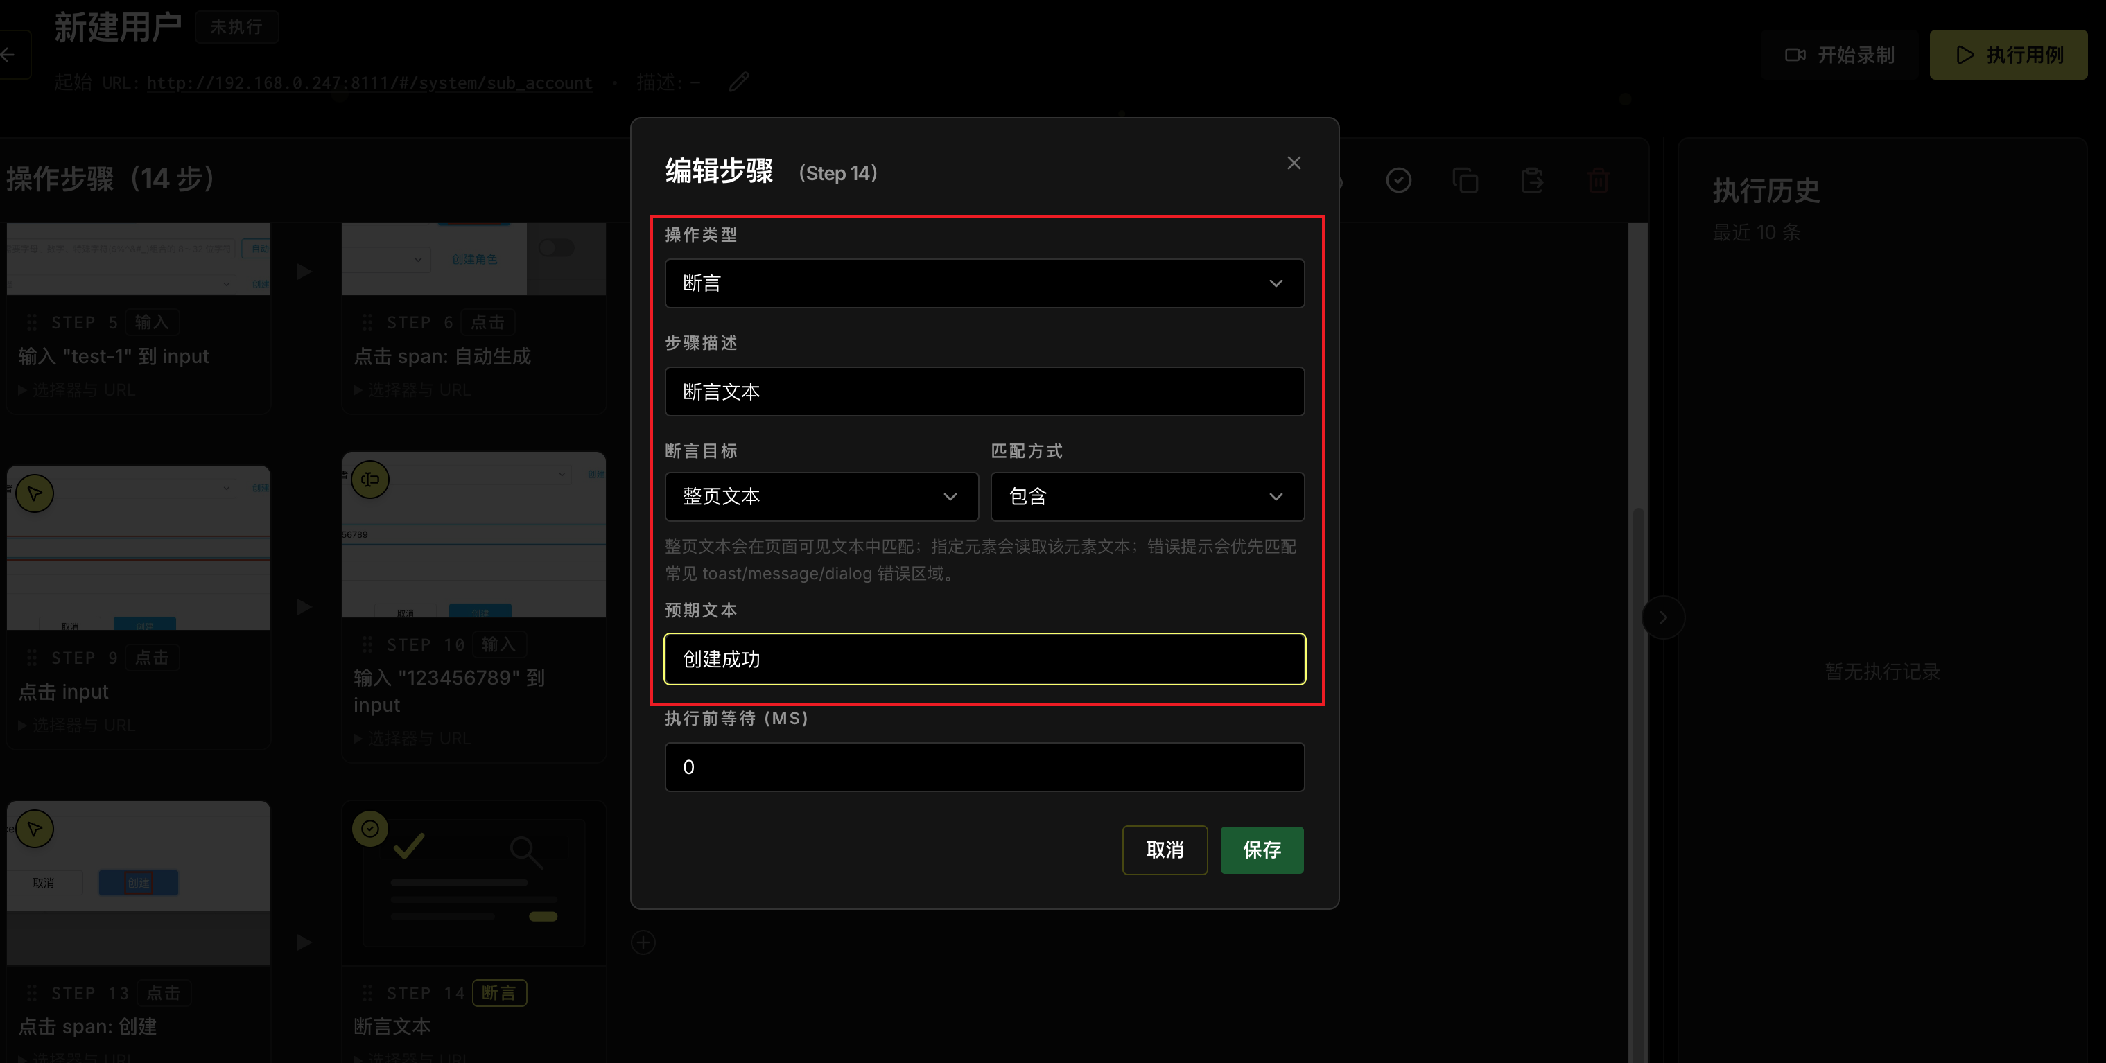The image size is (2106, 1063).
Task: Open the STEP 6 screenshot thumbnail with 创建角色
Action: 474,258
